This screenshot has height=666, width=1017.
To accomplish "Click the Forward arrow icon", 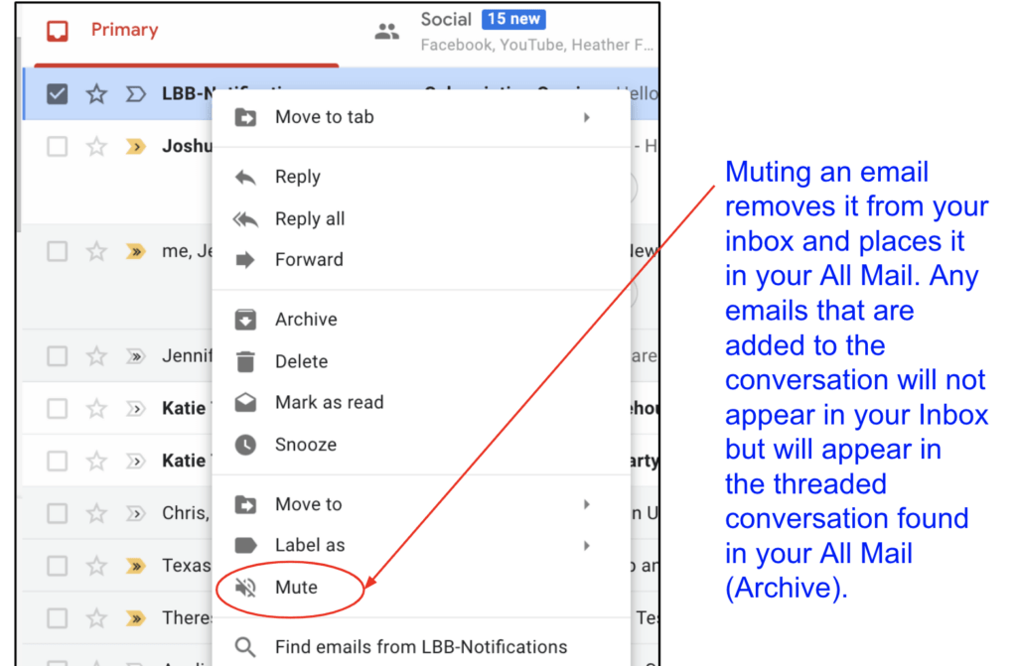I will 245,259.
